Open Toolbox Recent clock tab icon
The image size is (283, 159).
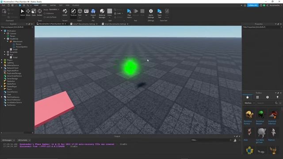(x=268, y=97)
